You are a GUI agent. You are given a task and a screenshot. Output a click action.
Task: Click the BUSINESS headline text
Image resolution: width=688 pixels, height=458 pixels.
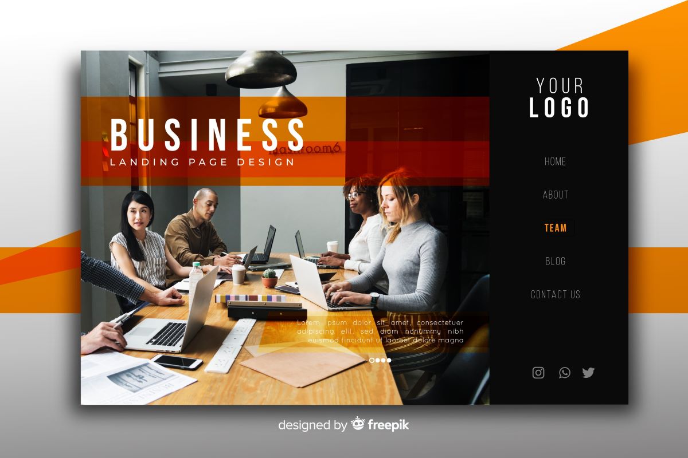(207, 135)
